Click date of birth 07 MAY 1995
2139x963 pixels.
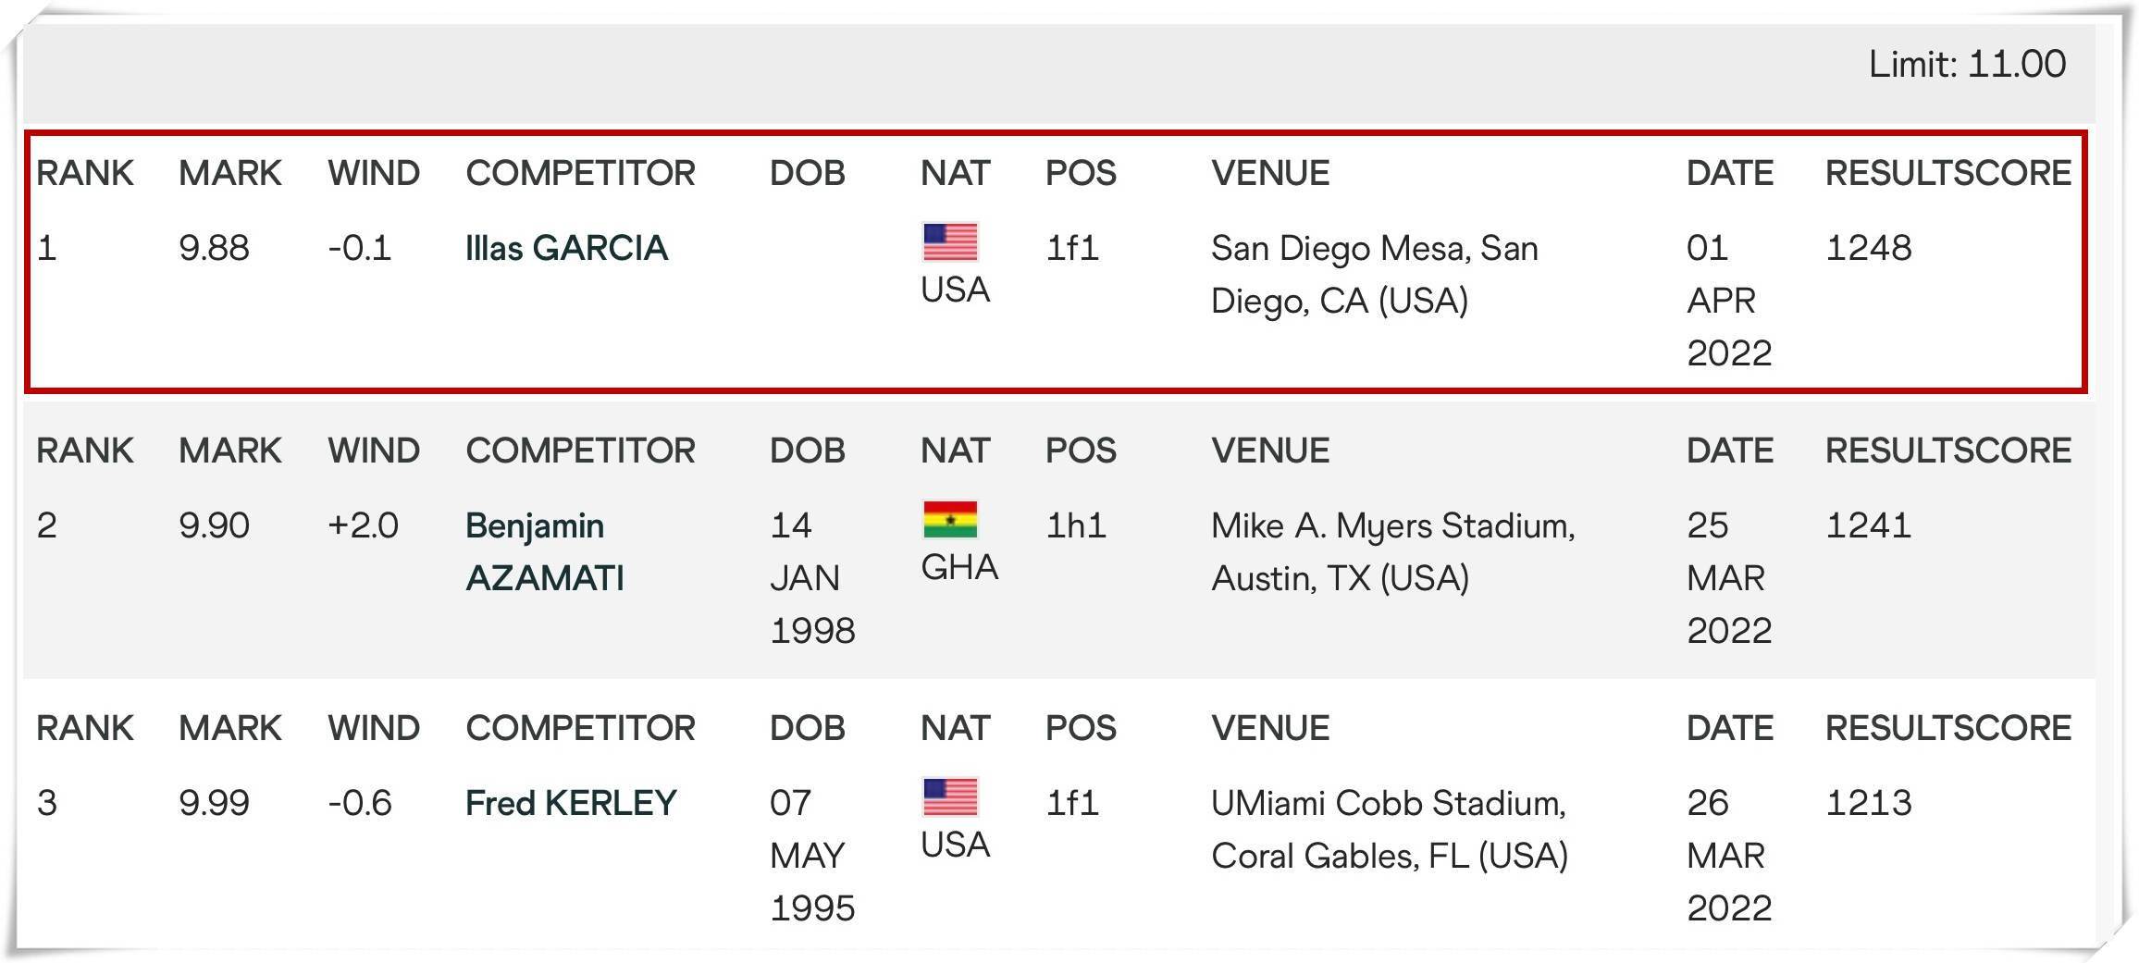812,855
